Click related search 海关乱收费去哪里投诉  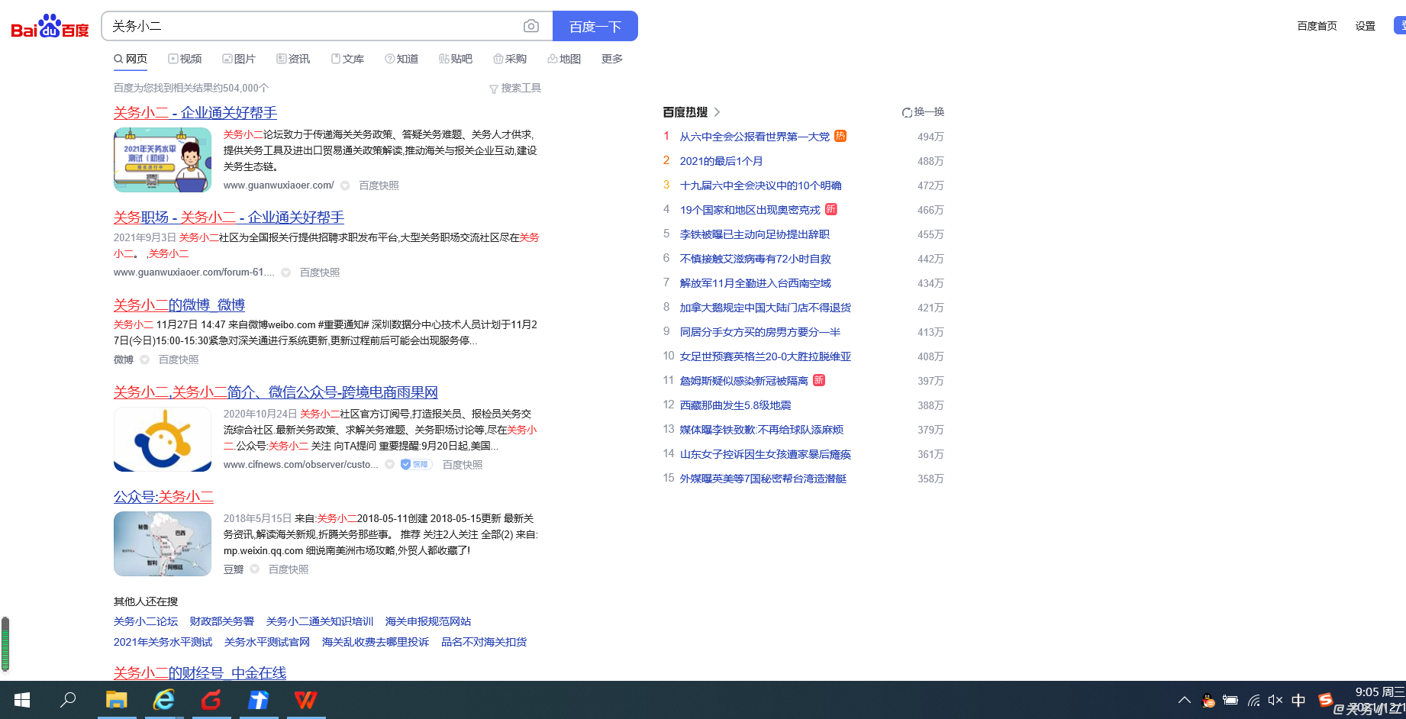pyautogui.click(x=376, y=642)
